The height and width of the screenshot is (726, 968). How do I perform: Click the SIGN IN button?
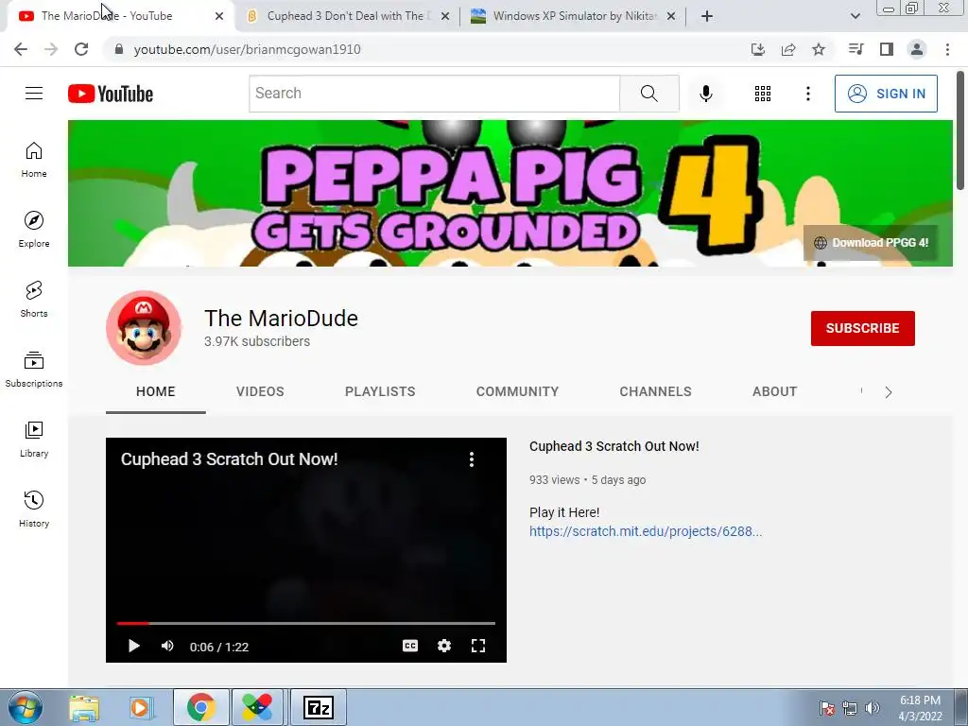coord(886,94)
